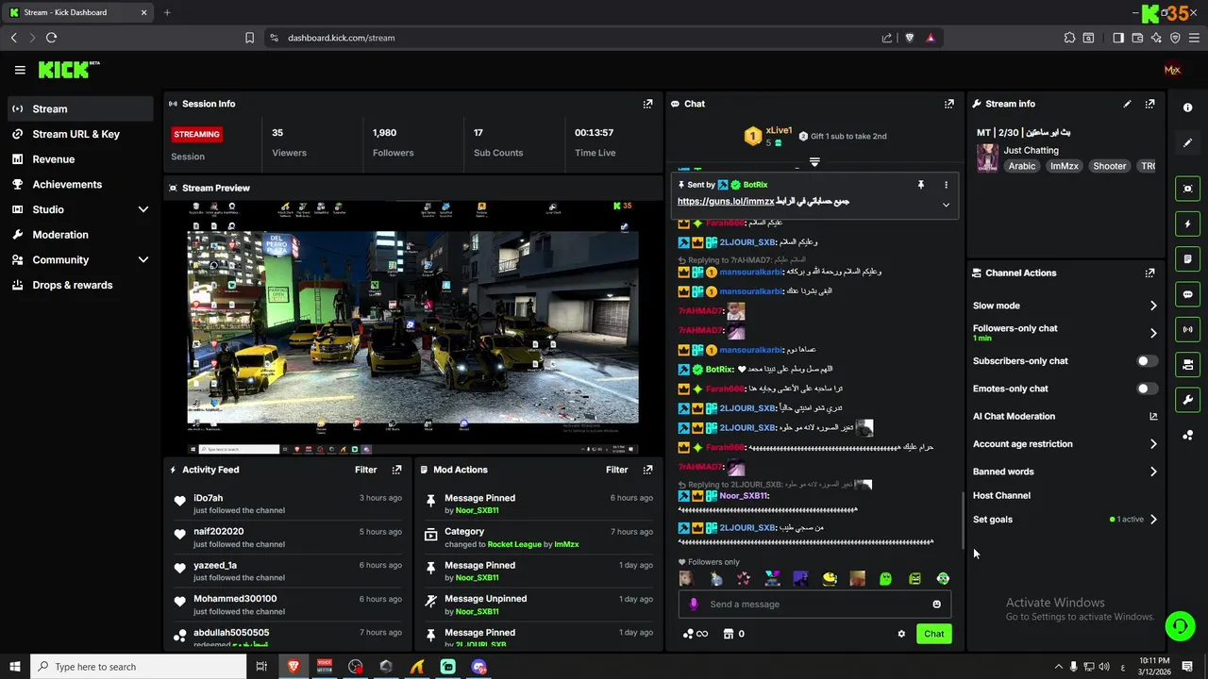Click the microphone icon in the message box
Image resolution: width=1208 pixels, height=679 pixels.
pyautogui.click(x=694, y=604)
